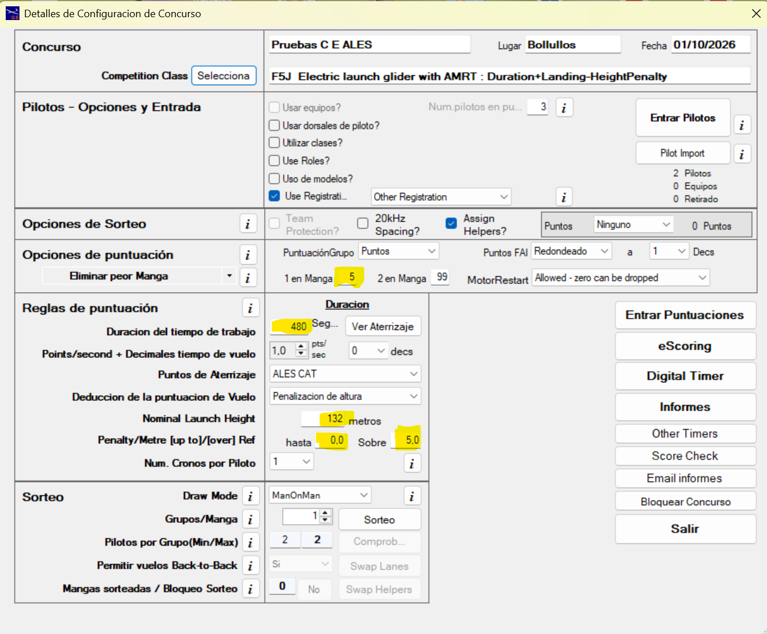The width and height of the screenshot is (767, 634).
Task: Open PuntuaciónGrupo Puntos dropdown
Action: pos(399,251)
